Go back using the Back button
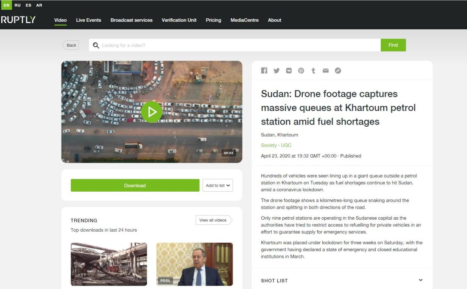 pyautogui.click(x=70, y=45)
